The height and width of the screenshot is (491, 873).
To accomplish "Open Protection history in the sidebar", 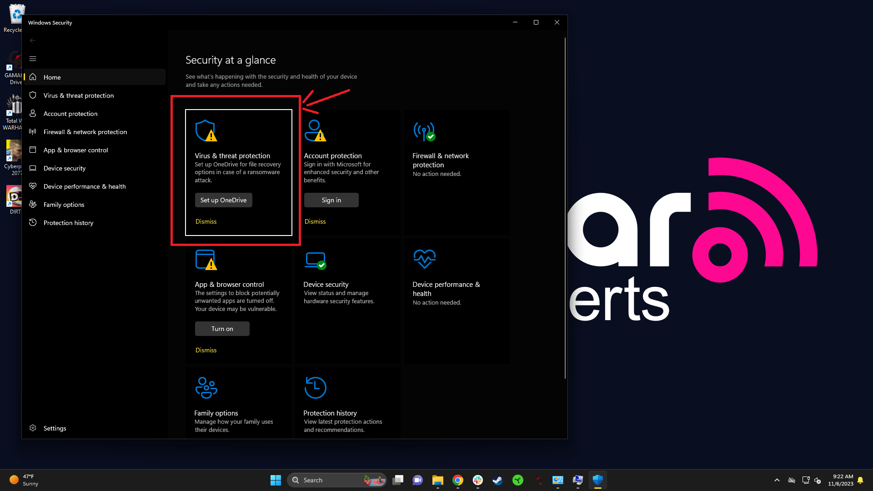I will pos(95,223).
